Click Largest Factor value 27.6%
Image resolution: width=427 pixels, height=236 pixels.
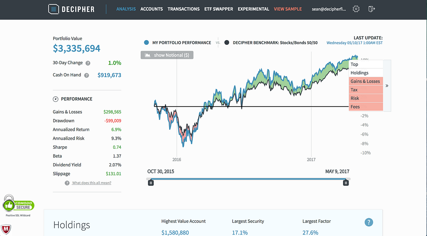[x=310, y=233]
